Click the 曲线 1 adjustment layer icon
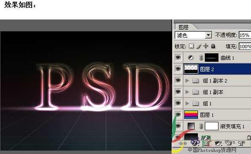 click(191, 58)
